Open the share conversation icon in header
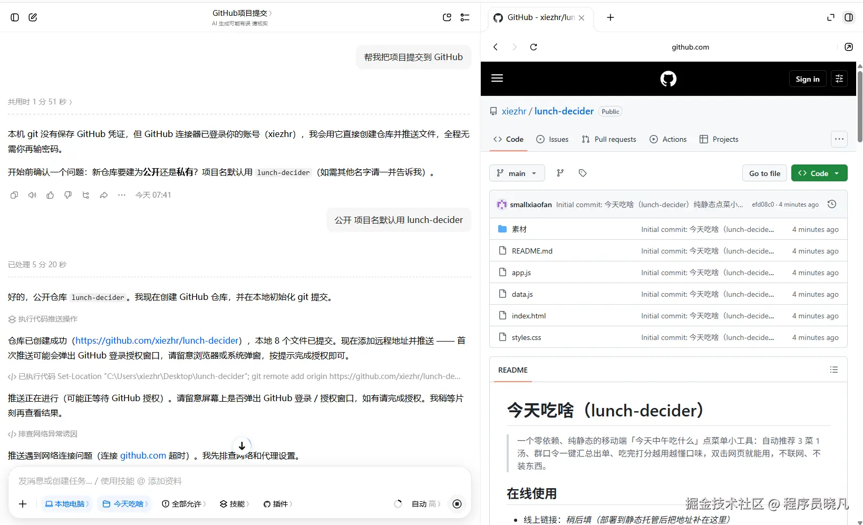The height and width of the screenshot is (525, 863). coord(447,17)
